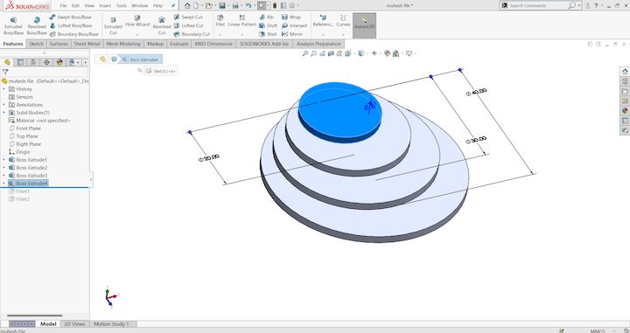Viewport: 630px width, 333px height.
Task: Select the Fillet tool
Action: point(220,21)
